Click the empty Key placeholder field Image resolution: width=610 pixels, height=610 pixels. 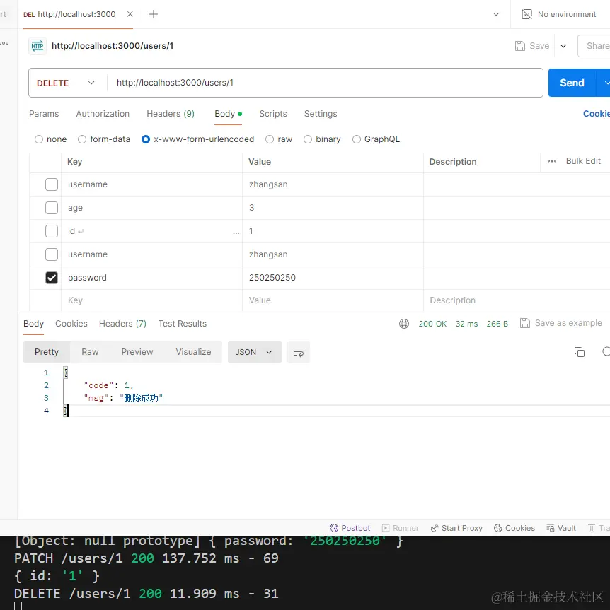151,300
